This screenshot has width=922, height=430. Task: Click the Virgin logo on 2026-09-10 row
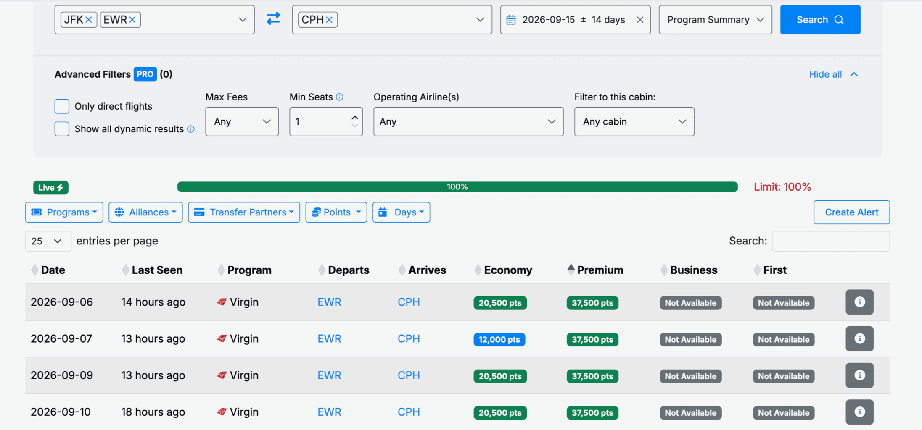tap(222, 412)
